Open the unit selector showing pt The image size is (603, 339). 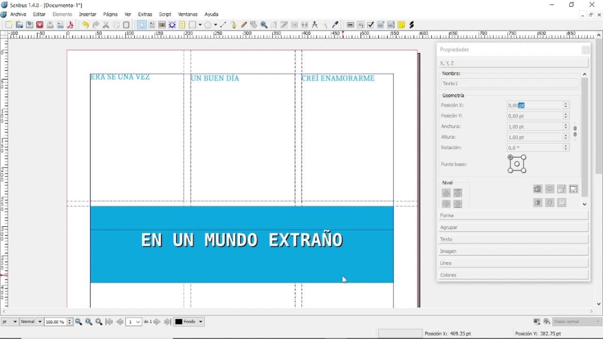[x=9, y=322]
